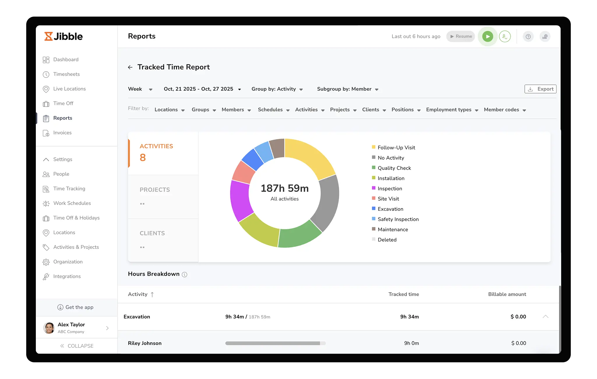The image size is (597, 379).
Task: Click the Excavation activity row label
Action: pyautogui.click(x=137, y=317)
